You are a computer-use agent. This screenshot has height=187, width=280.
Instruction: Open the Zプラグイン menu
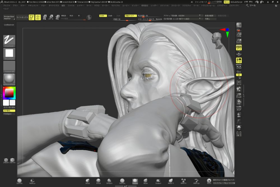[222, 6]
